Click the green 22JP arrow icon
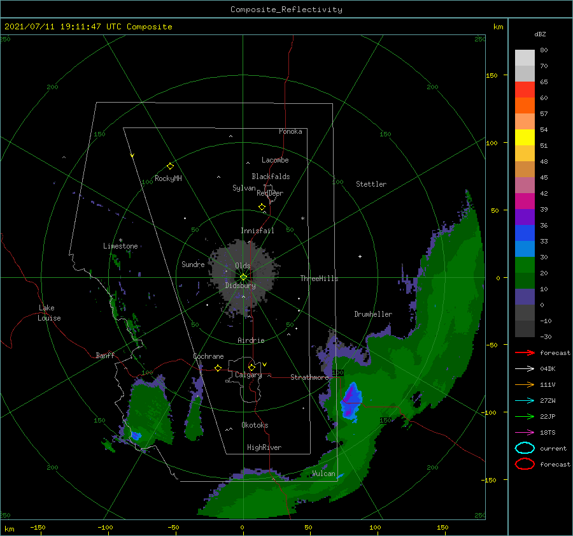 coord(525,416)
